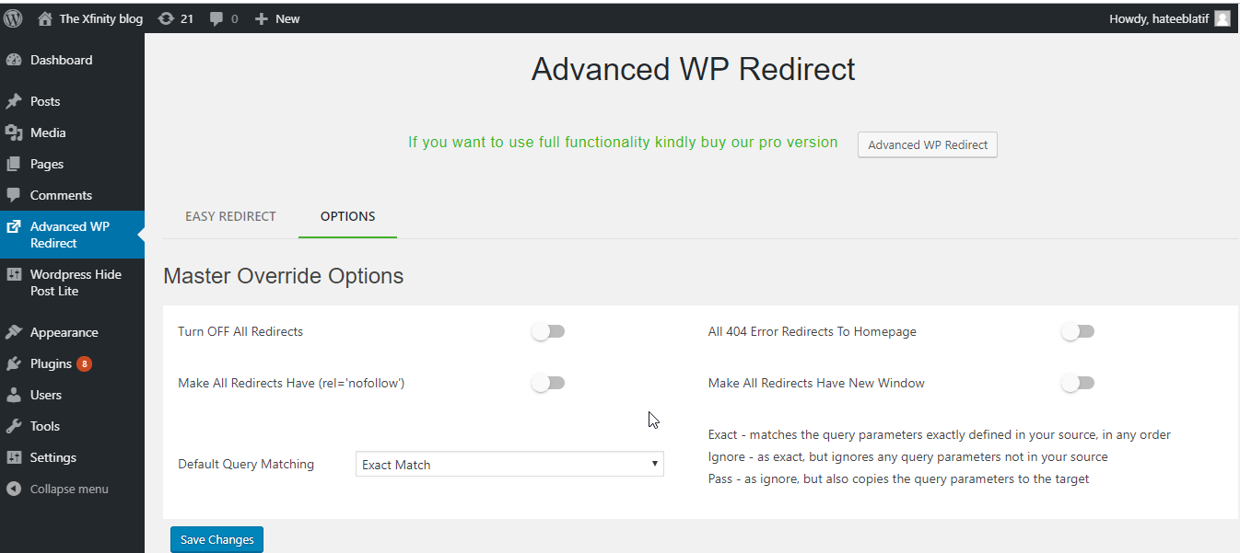The image size is (1240, 553).
Task: Open the WordPress logo menu
Action: tap(13, 17)
